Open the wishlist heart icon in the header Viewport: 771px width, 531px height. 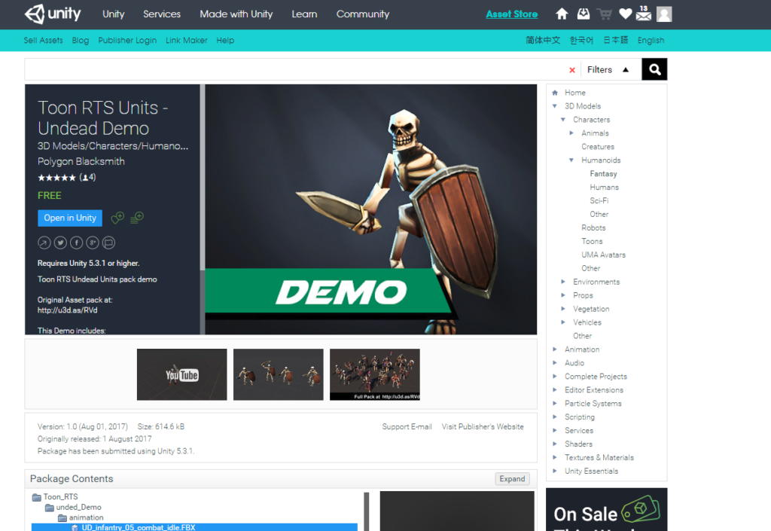(x=626, y=14)
